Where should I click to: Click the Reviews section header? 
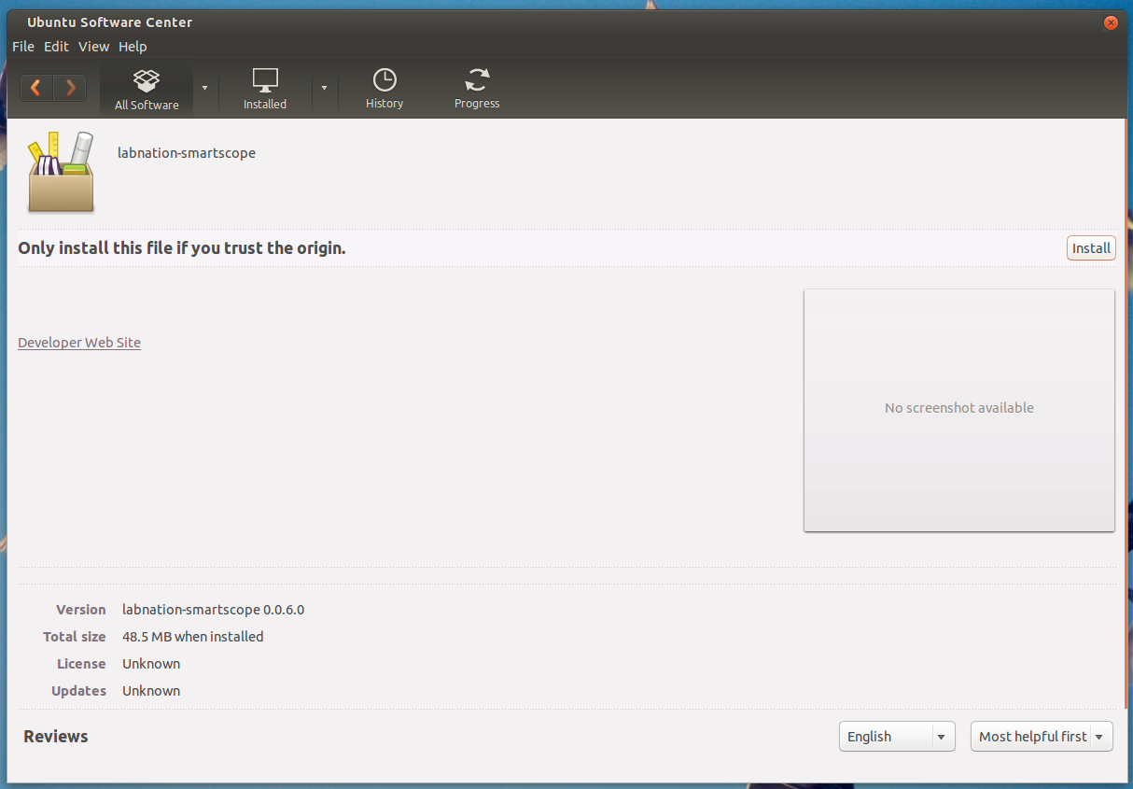[x=55, y=736]
